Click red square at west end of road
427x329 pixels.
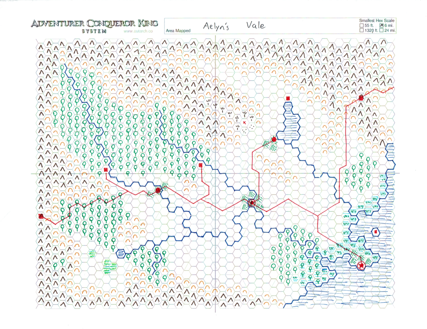[41, 216]
